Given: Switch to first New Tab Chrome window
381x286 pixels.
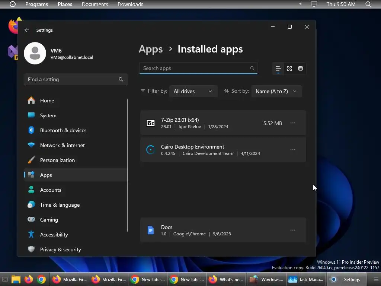Looking at the screenshot, I should coord(148,279).
